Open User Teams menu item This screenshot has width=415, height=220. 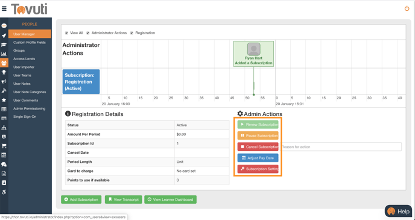click(22, 75)
